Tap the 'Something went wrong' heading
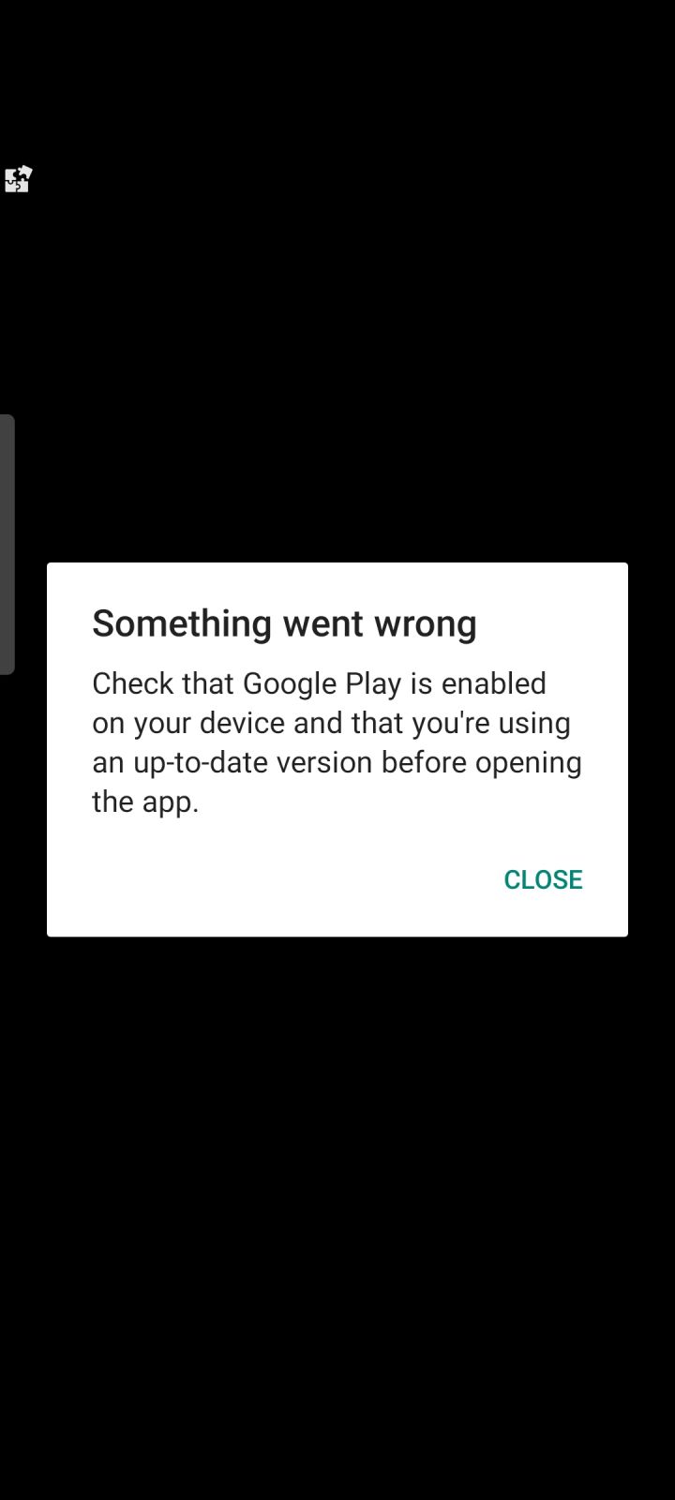Screen dimensions: 675x1500 284,623
